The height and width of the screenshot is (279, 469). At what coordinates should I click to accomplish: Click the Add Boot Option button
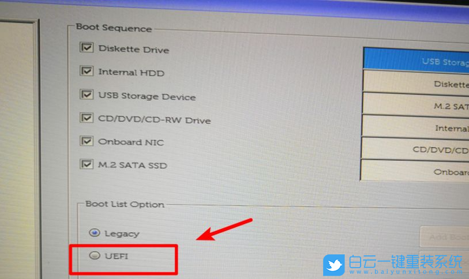point(445,236)
